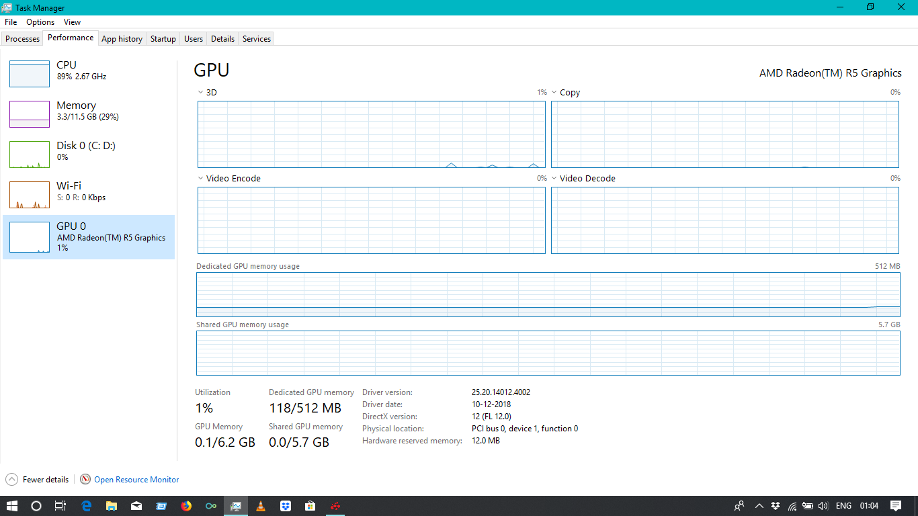Open the View menu
Screen dimensions: 918x516
pyautogui.click(x=72, y=22)
